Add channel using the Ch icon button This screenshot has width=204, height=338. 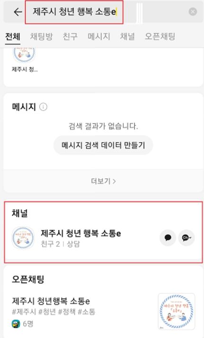(x=186, y=238)
